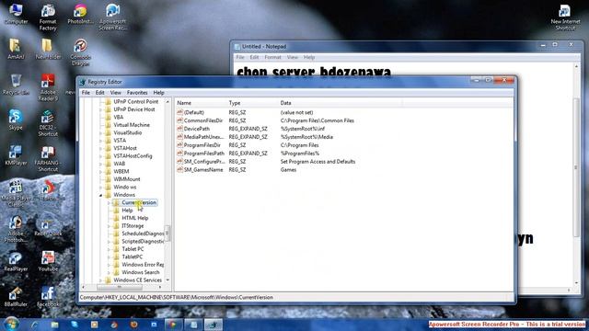
Task: Switch to Registry Editor taskbar button
Action: pyautogui.click(x=214, y=325)
